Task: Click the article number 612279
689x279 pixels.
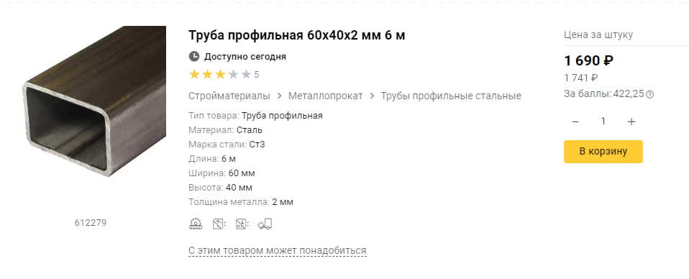Action: 91,223
